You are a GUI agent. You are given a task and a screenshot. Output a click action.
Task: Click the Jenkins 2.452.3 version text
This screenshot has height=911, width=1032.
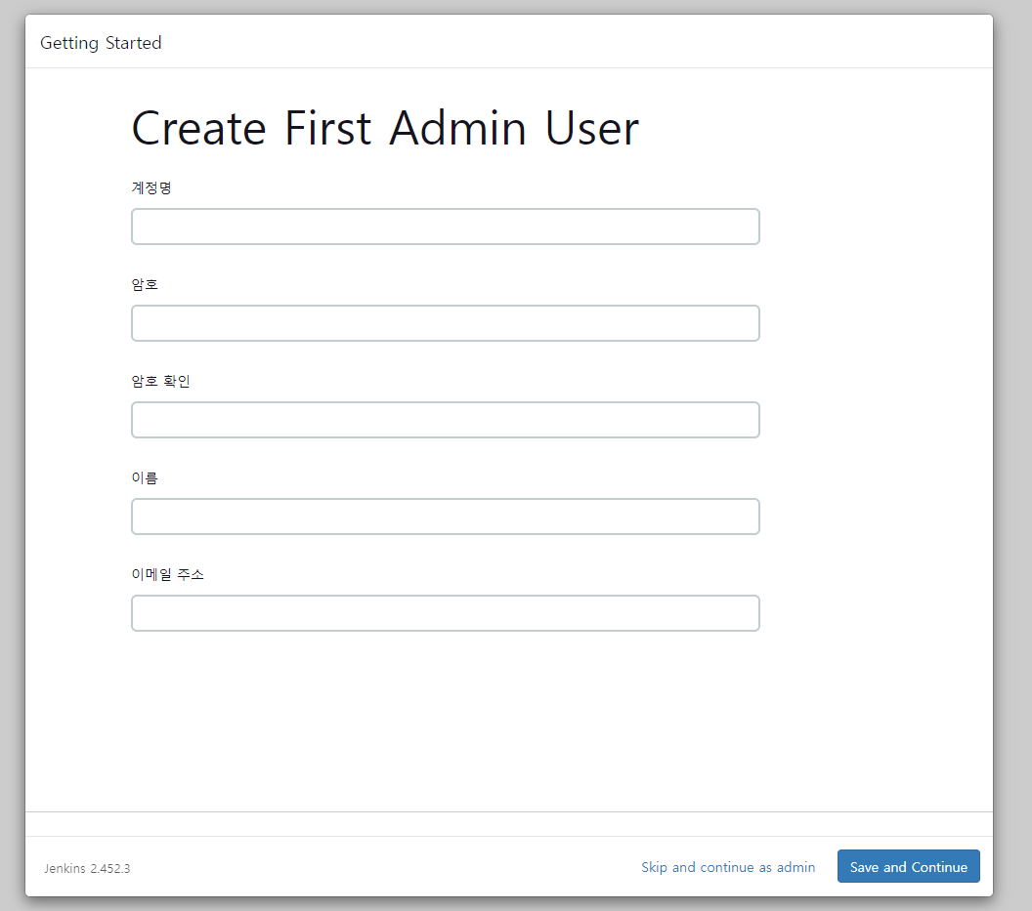[x=88, y=868]
